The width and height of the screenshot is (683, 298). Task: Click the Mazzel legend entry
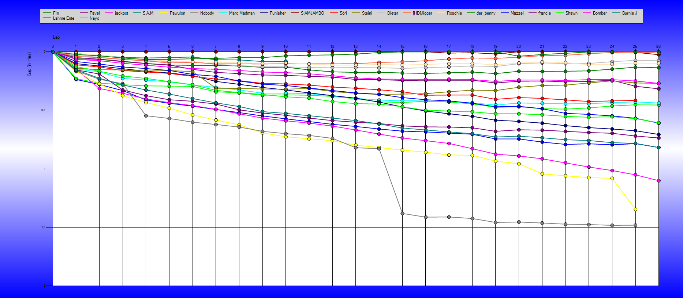(x=512, y=13)
